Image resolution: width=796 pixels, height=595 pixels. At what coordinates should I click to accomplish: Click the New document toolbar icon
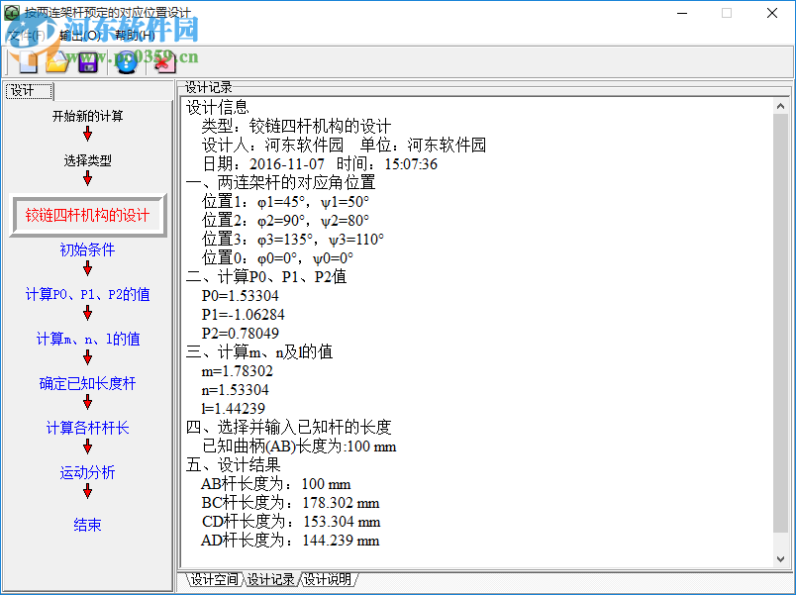28,62
